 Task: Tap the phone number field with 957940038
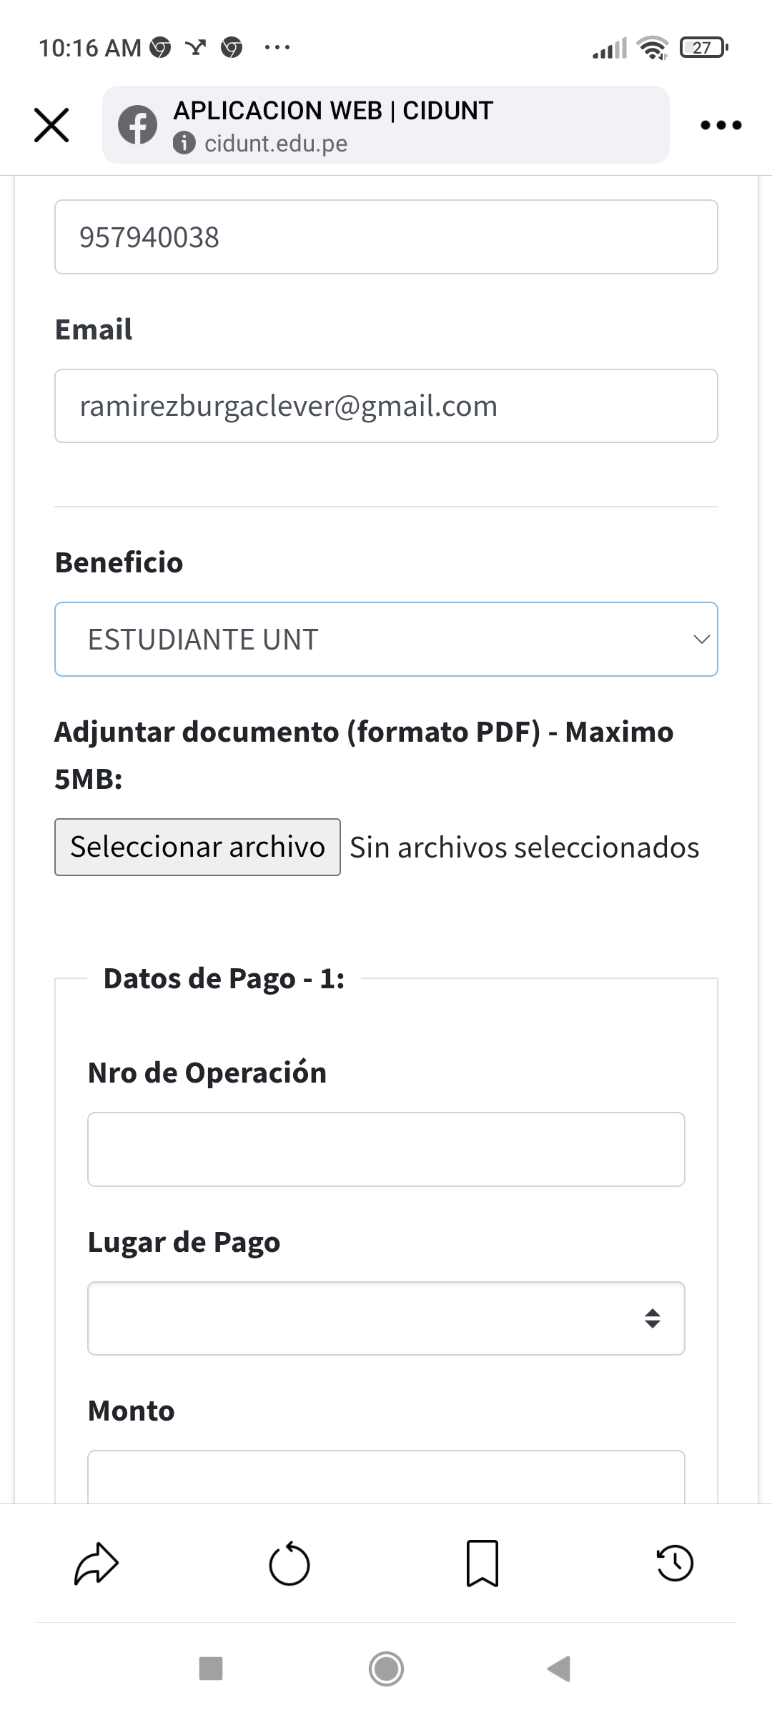coord(386,237)
